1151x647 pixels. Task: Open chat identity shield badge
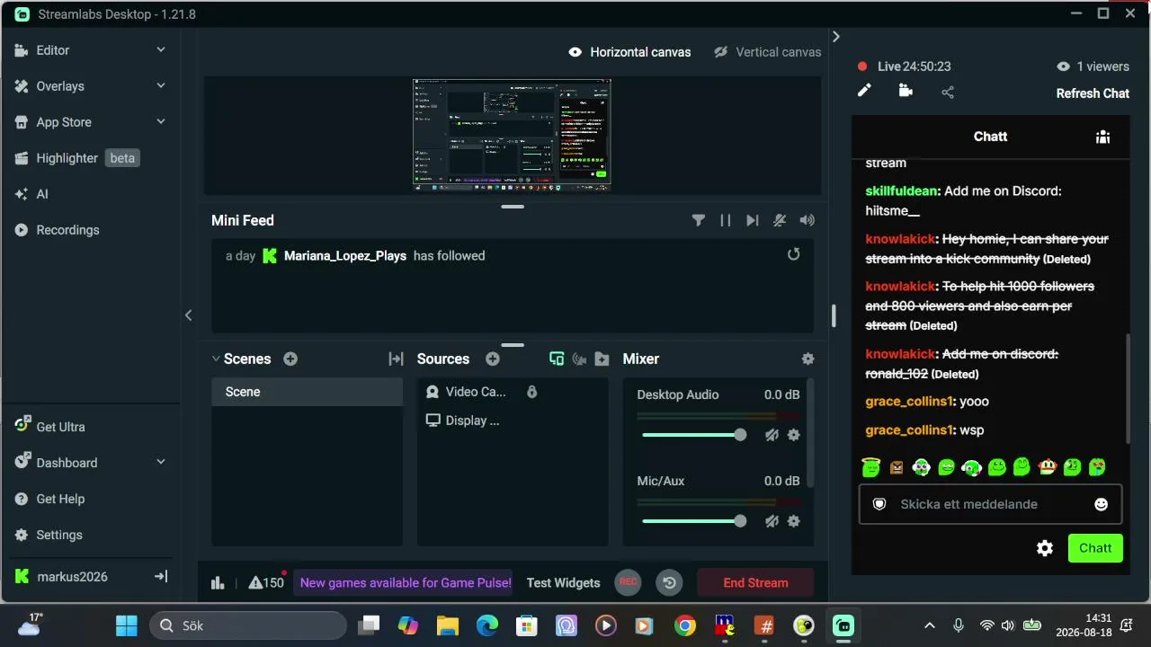point(879,504)
